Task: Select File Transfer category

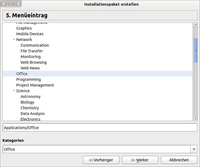Action: tap(32, 51)
